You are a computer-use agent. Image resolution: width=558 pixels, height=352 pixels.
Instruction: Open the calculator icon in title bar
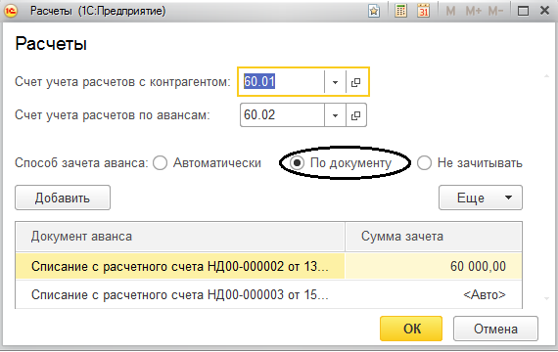pyautogui.click(x=400, y=11)
